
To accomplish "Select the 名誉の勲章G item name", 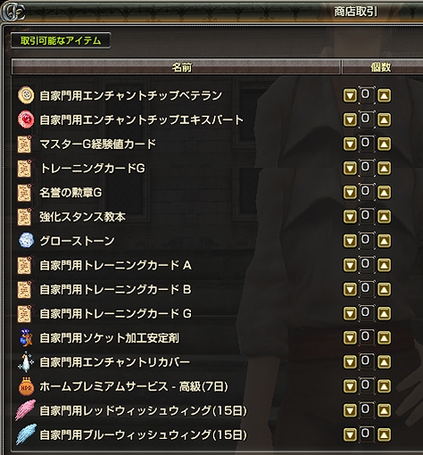I will point(70,193).
